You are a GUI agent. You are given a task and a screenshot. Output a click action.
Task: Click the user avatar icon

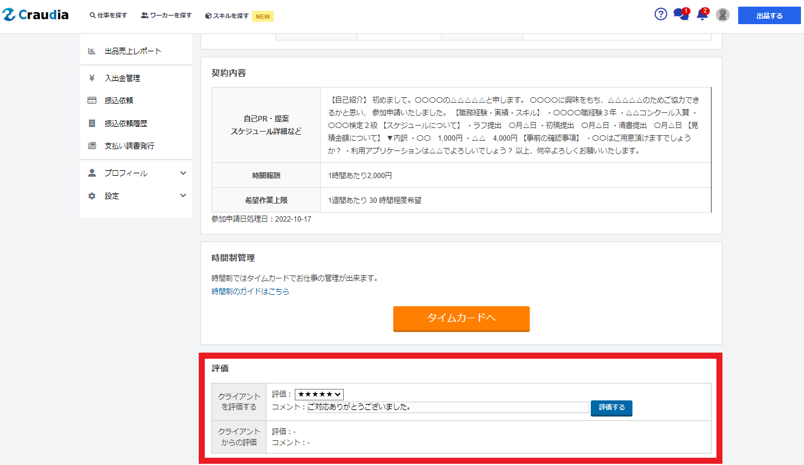(722, 15)
